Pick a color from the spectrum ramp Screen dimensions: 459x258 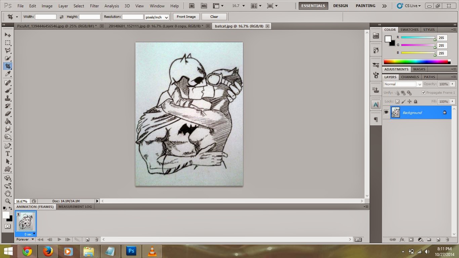416,62
